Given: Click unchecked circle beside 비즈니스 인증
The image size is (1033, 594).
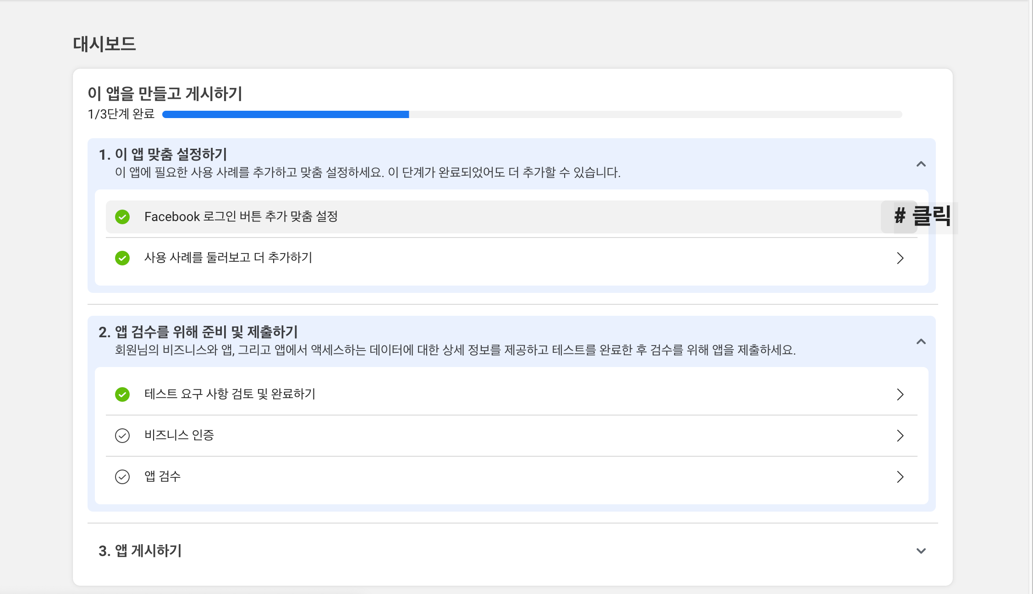Looking at the screenshot, I should click(x=122, y=436).
